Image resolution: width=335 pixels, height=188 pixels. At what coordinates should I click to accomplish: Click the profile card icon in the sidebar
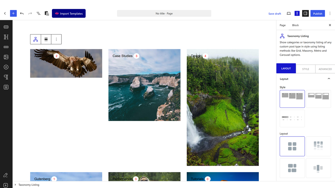pos(6,87)
